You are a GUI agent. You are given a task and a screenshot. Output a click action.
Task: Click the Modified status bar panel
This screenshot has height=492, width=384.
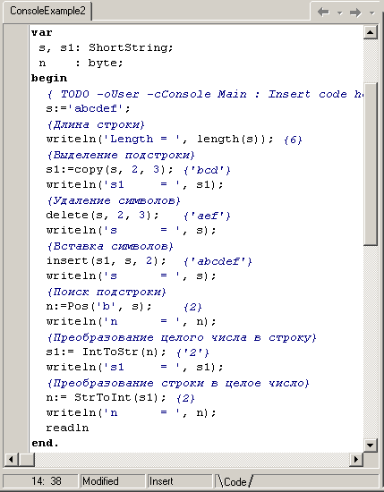point(113,481)
